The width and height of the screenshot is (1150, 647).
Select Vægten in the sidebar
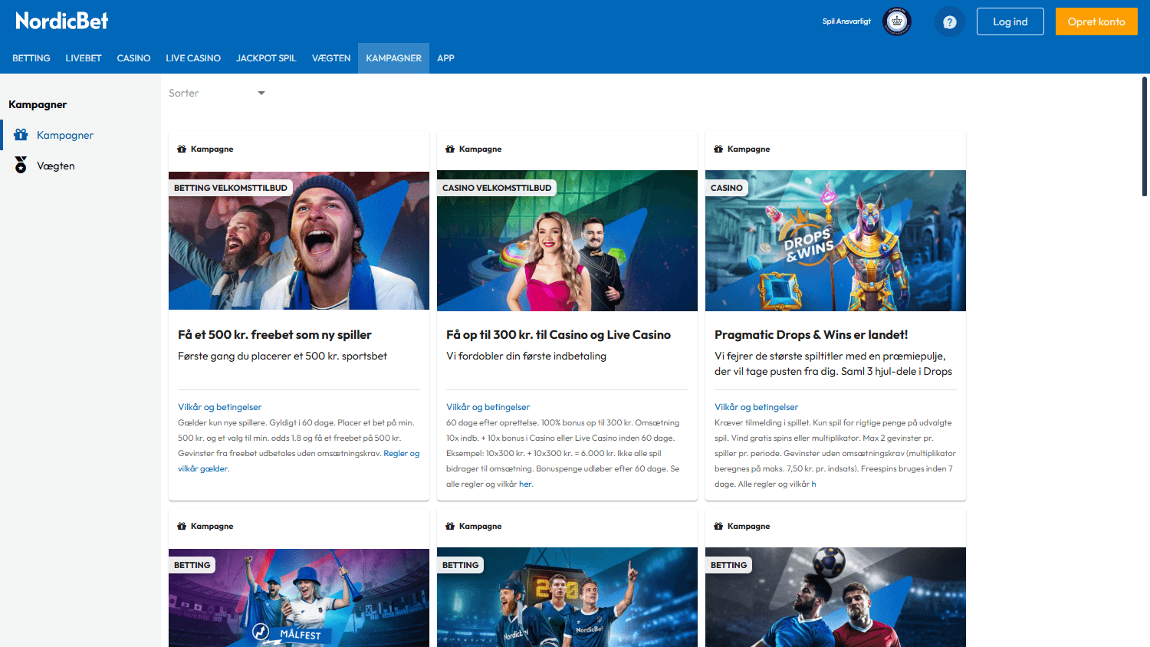coord(80,166)
